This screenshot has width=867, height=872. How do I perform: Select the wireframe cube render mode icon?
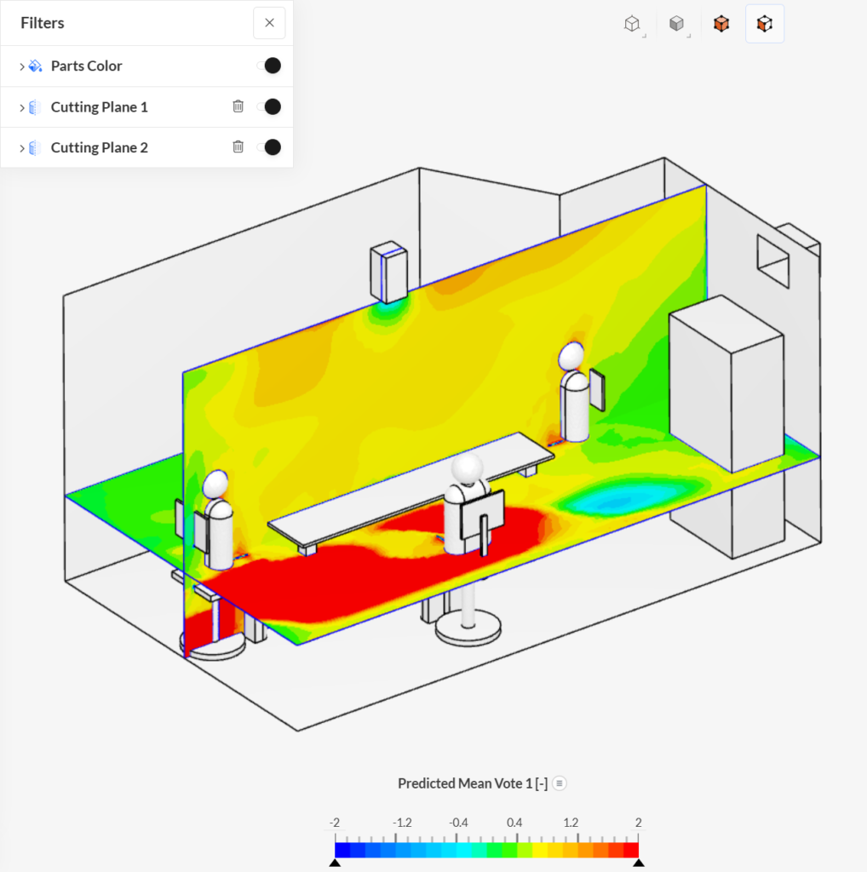[x=632, y=23]
